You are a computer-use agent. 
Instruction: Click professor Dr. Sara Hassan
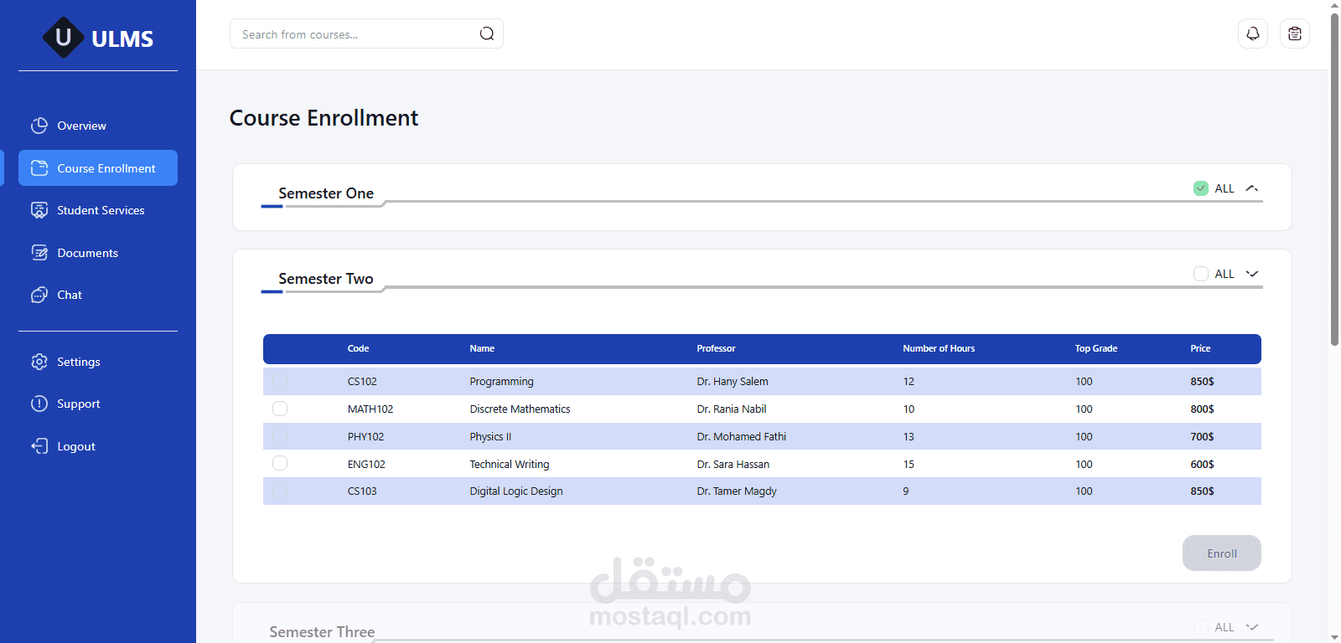pyautogui.click(x=733, y=464)
